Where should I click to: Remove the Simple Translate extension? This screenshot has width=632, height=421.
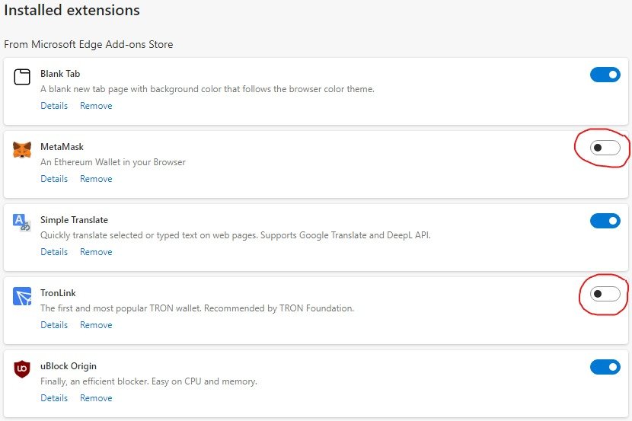pos(96,252)
